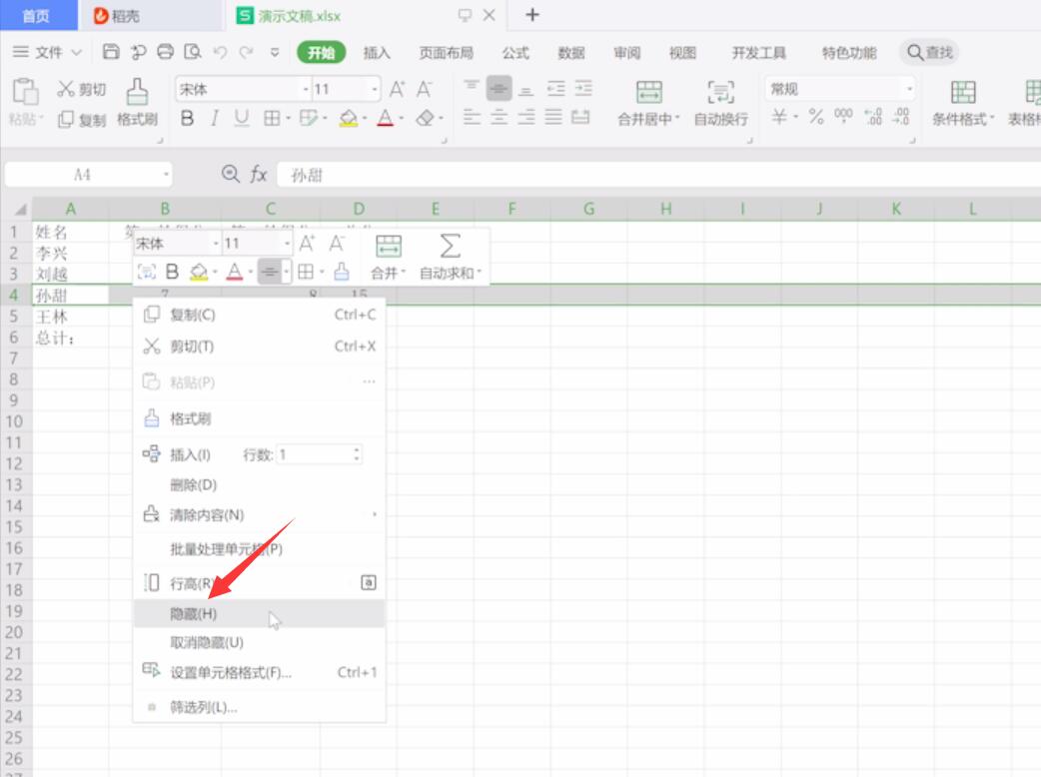Decrease font size in the ribbon
1041x777 pixels.
click(424, 89)
